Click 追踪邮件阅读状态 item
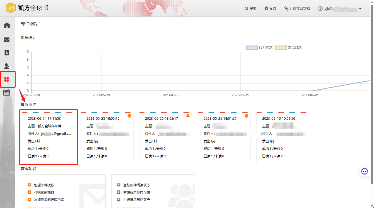Viewport: 374px width, 208px height. 137,185
